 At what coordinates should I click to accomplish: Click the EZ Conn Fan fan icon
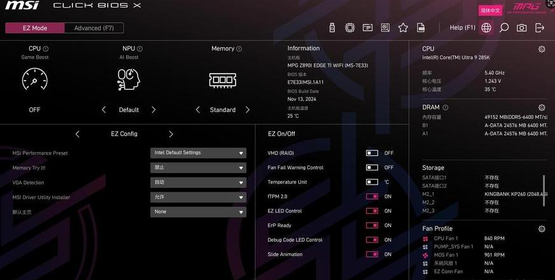pos(426,272)
